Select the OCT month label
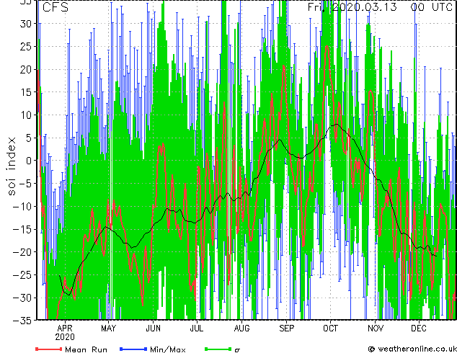Viewport: 457px width, 353px height. click(x=330, y=329)
